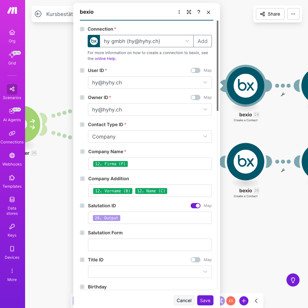The image size is (308, 308).
Task: Open AI Agents beta section
Action: [12, 115]
